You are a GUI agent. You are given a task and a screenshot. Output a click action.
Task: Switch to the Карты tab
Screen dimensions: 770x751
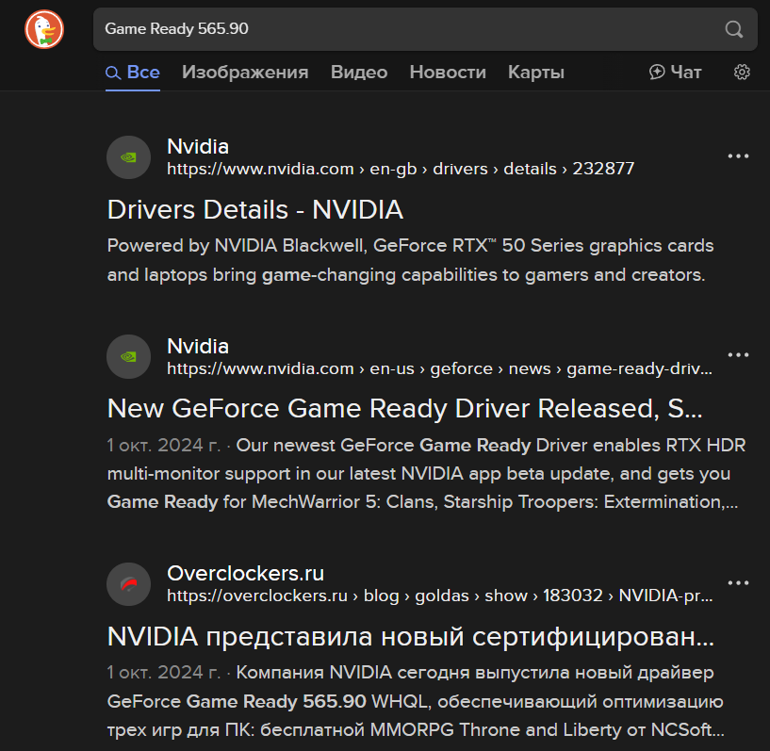click(536, 73)
